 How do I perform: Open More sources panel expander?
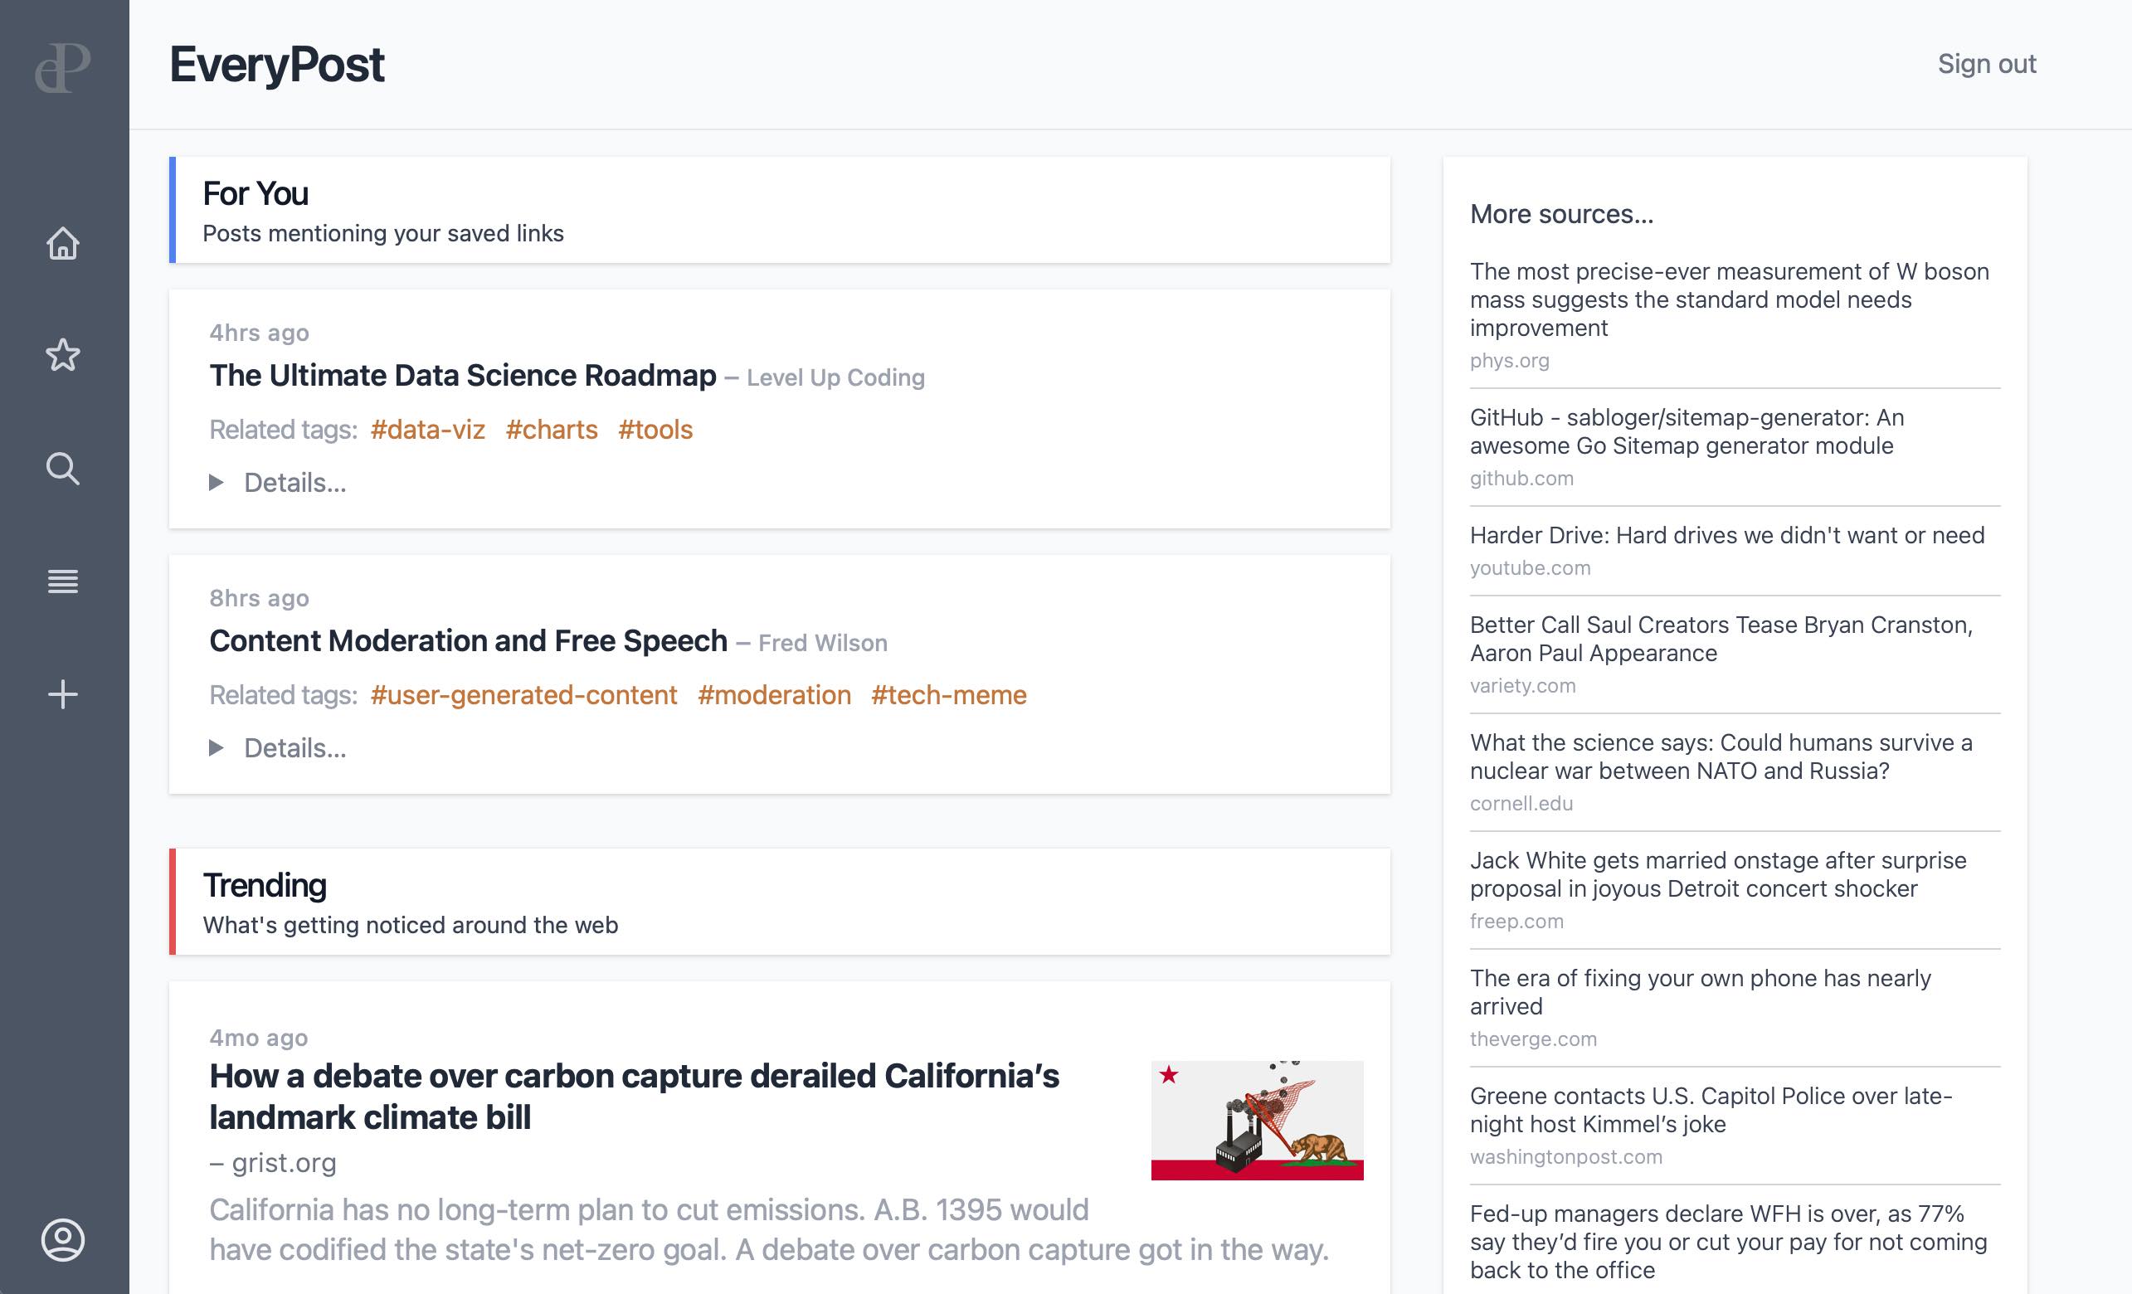1562,213
